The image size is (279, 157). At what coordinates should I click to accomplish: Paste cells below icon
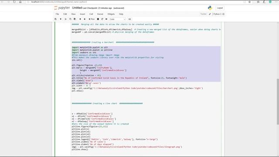[75, 19]
